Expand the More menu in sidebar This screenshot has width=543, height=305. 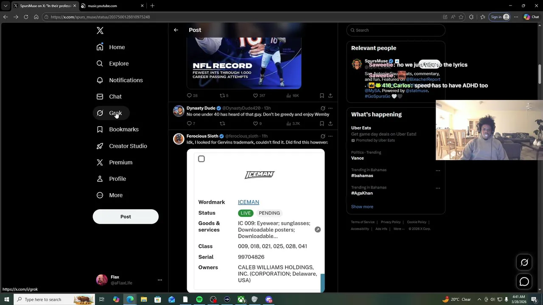pos(109,195)
